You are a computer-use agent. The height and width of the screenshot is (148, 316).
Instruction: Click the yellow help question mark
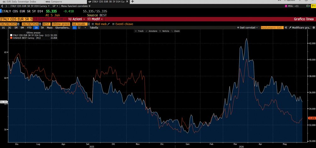(x=313, y=6)
